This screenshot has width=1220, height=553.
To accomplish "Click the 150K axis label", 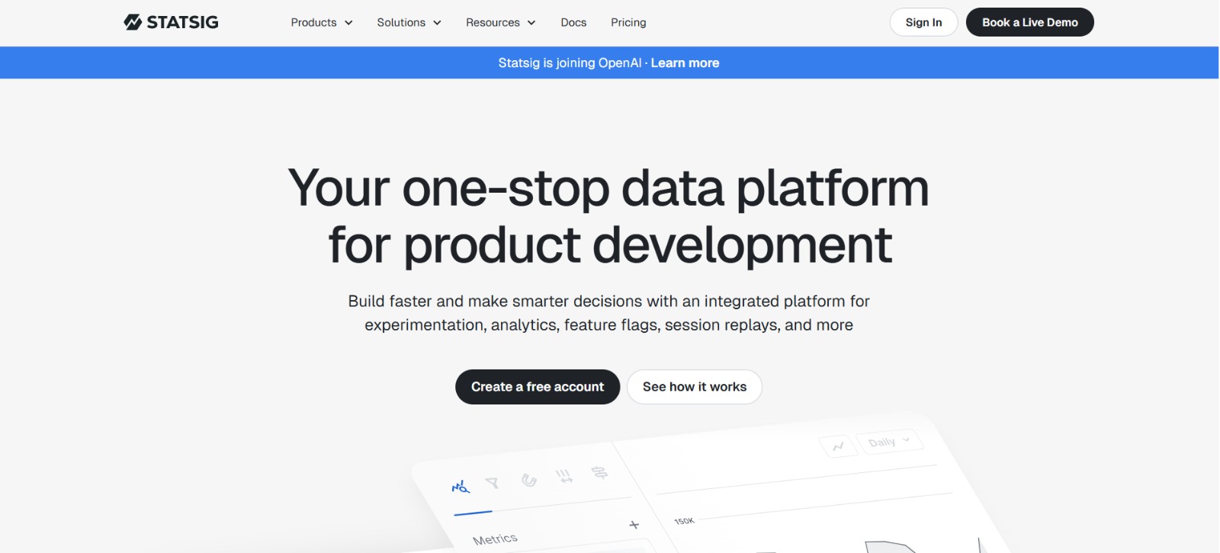I will 684,521.
